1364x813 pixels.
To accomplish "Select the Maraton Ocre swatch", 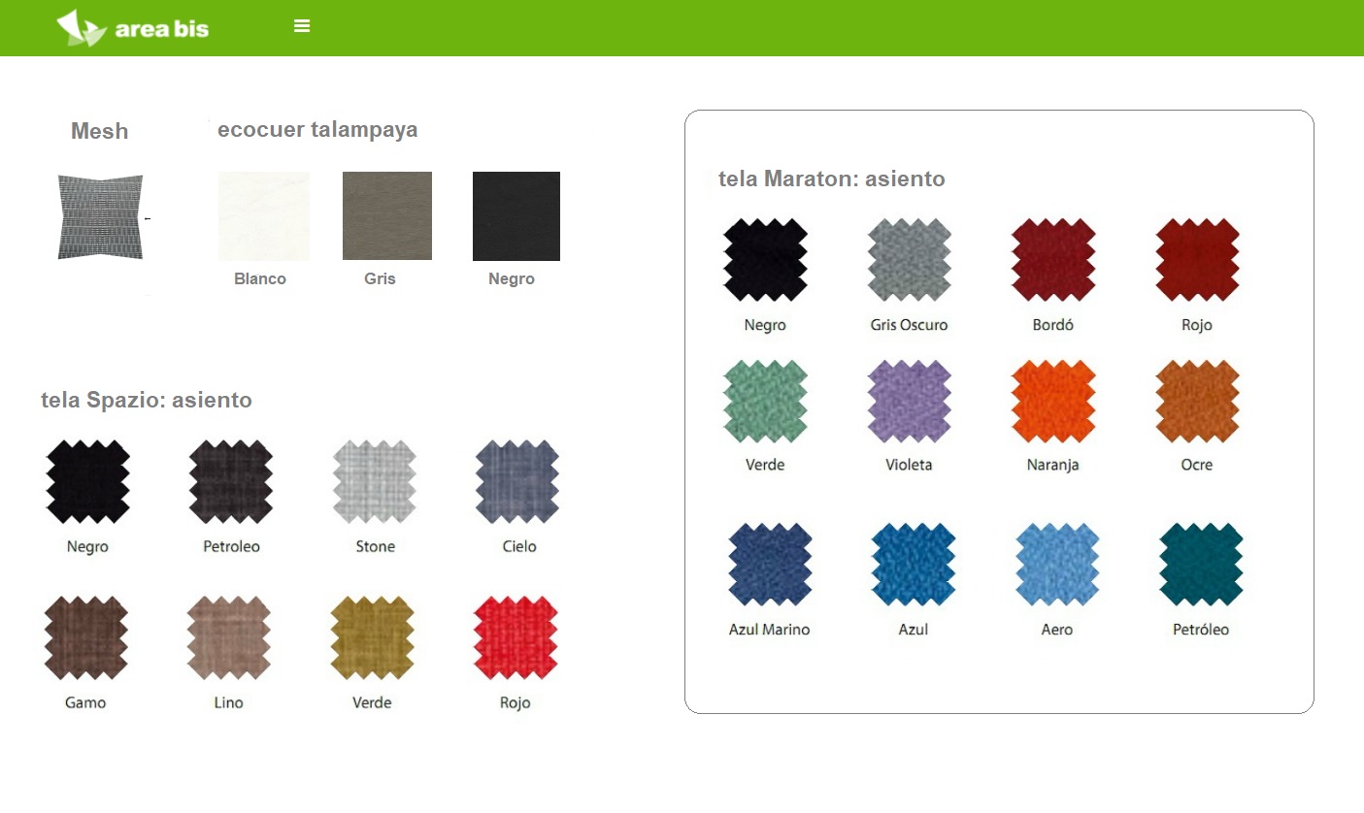I will coord(1197,402).
